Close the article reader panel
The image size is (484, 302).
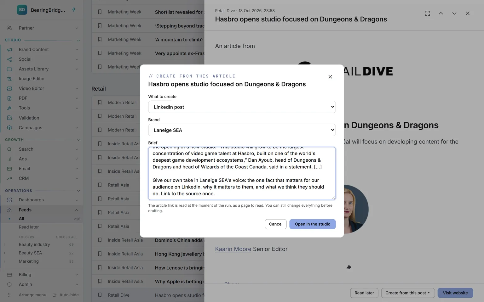click(x=468, y=13)
